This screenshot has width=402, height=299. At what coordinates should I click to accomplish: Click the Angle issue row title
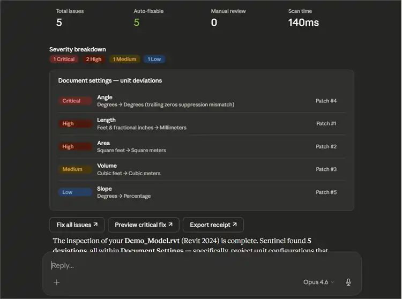point(105,98)
